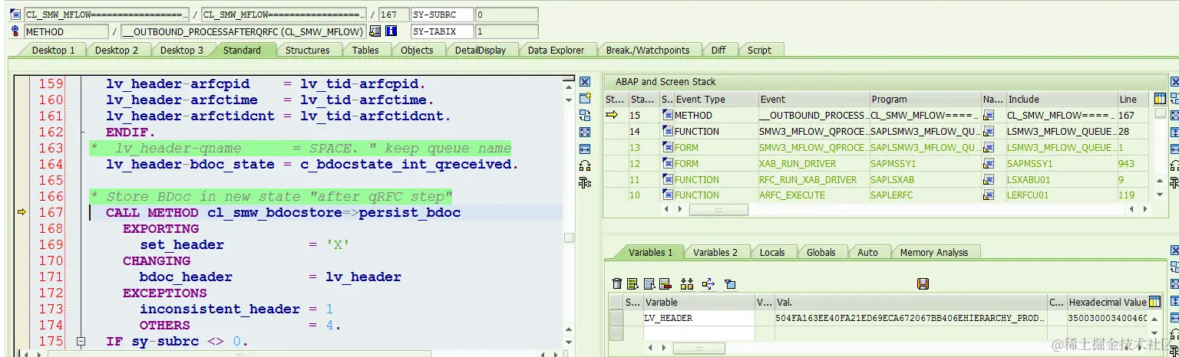Click the red delete-row icon in Variables toolbar
The image size is (1179, 357).
tap(665, 284)
